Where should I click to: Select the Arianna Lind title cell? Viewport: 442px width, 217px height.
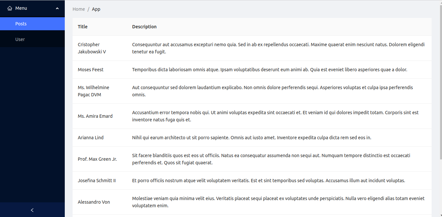[90, 138]
